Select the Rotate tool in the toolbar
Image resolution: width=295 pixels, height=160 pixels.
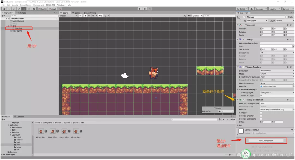(14, 9)
